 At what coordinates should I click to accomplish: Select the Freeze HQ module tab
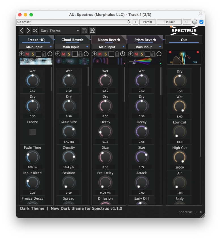tap(36, 40)
